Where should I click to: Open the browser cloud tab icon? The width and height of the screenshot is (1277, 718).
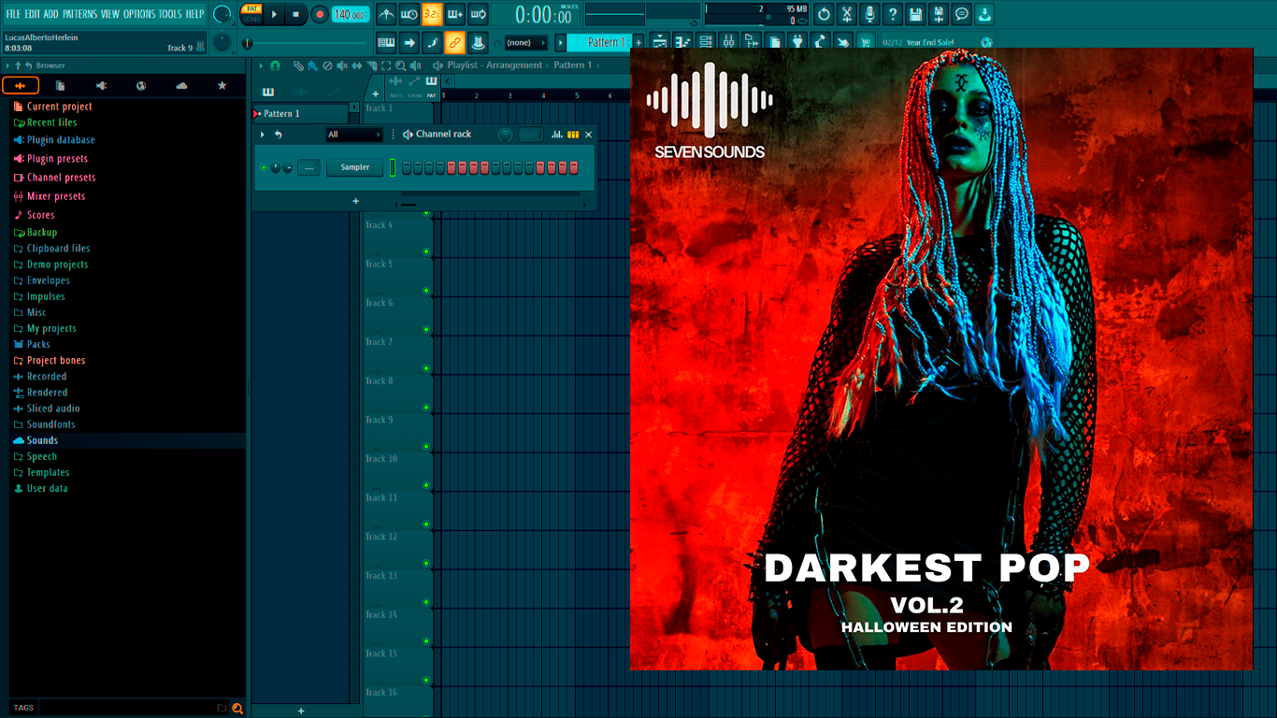click(181, 86)
